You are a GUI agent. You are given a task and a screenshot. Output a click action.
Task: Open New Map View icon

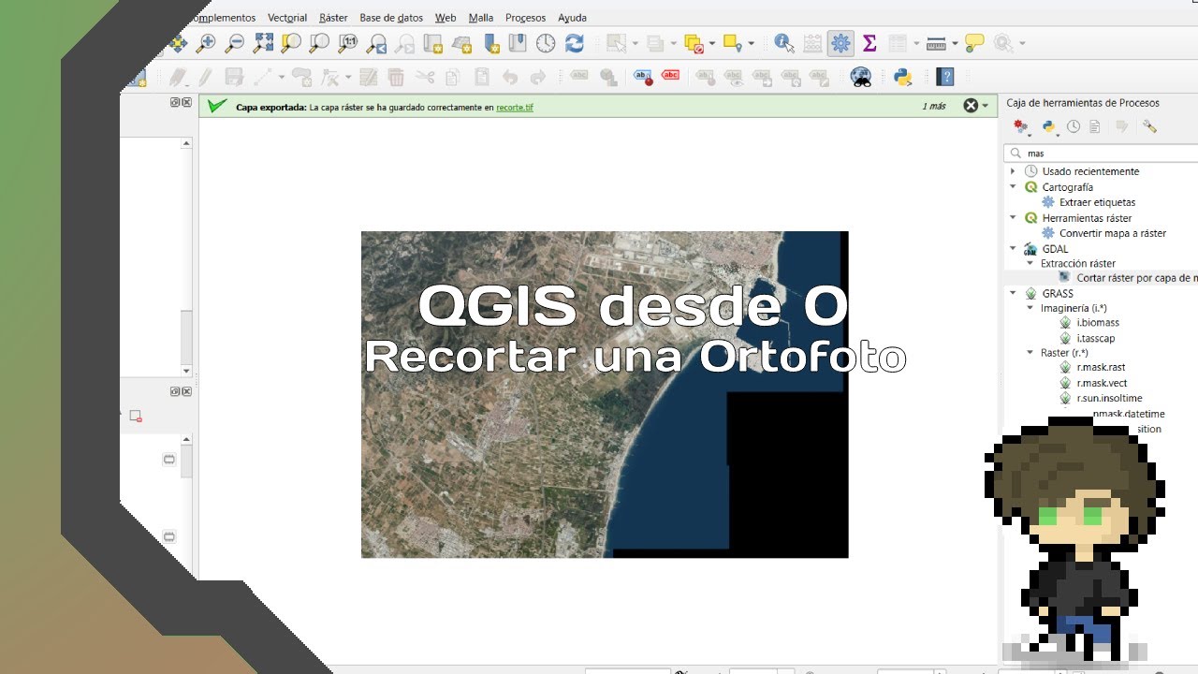pyautogui.click(x=432, y=43)
